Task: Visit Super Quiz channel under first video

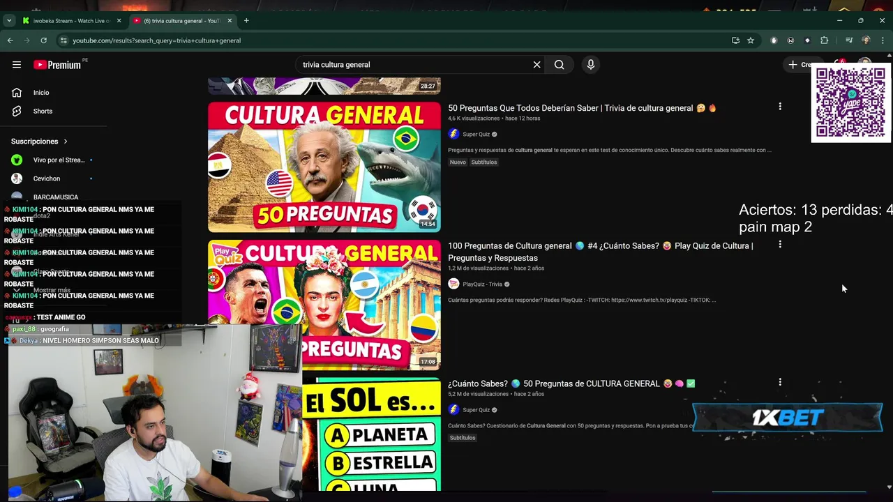Action: (x=476, y=135)
